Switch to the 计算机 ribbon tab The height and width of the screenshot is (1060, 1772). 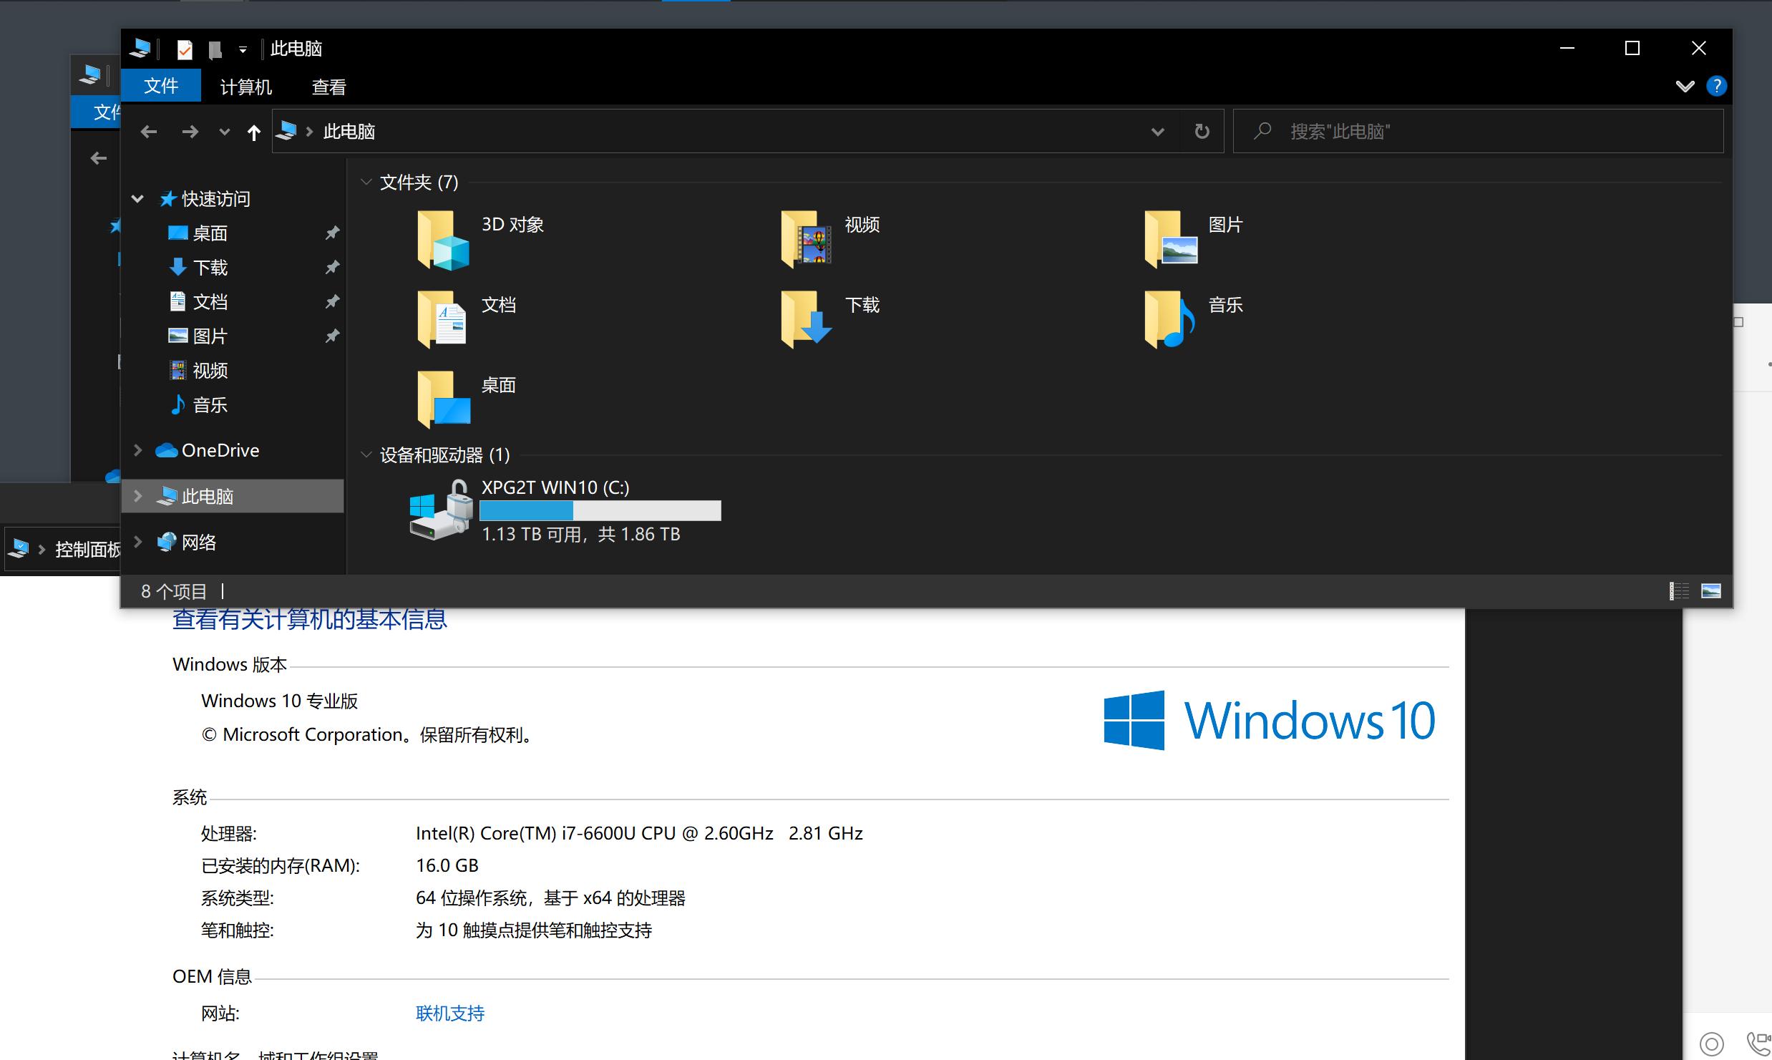pos(245,86)
